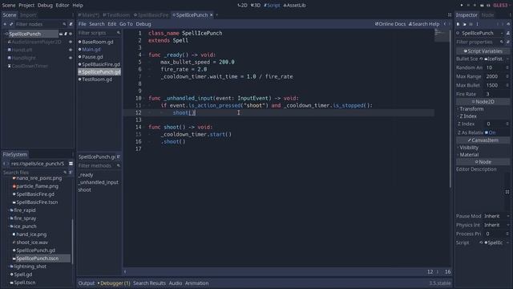Toggle visibility of SpellIcePunch node
513x289 pixels.
pos(71,34)
